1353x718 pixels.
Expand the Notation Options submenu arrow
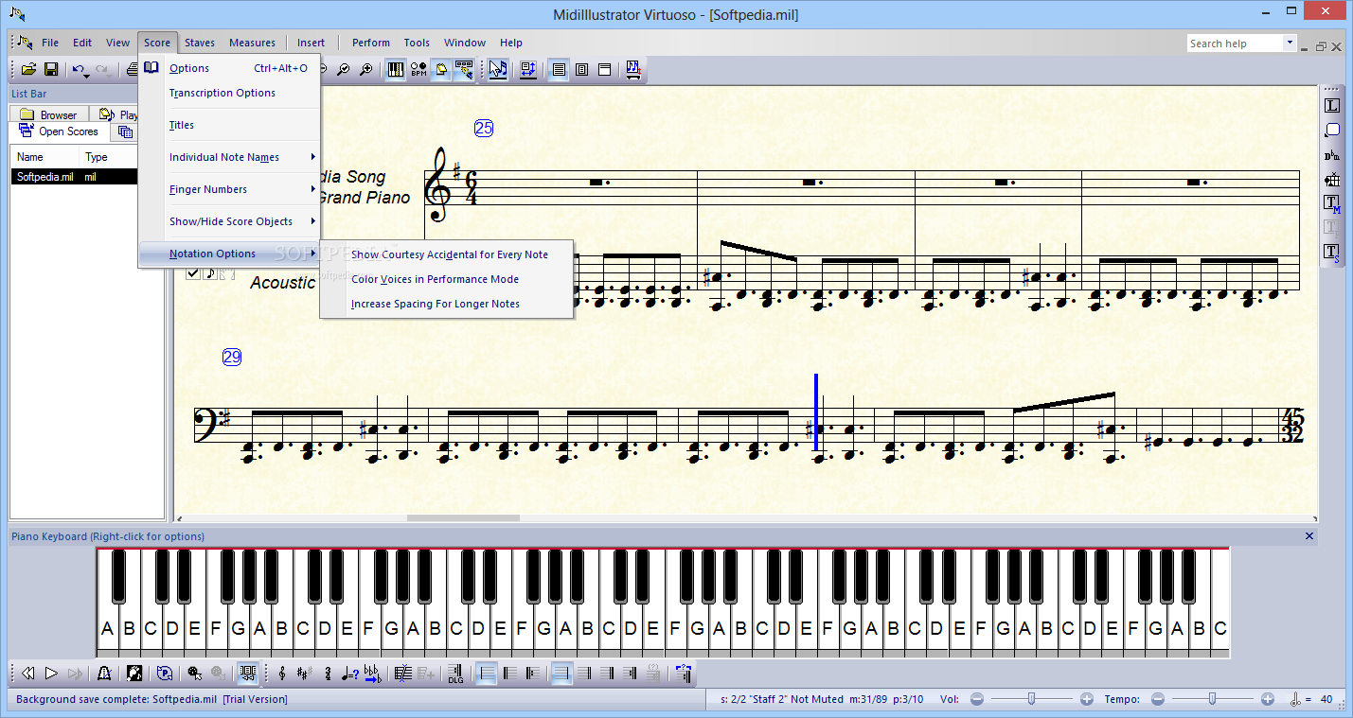312,254
